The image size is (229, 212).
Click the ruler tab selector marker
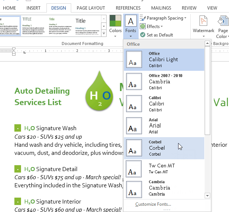(25, 52)
